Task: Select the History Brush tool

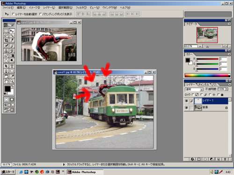Action: tap(12, 51)
